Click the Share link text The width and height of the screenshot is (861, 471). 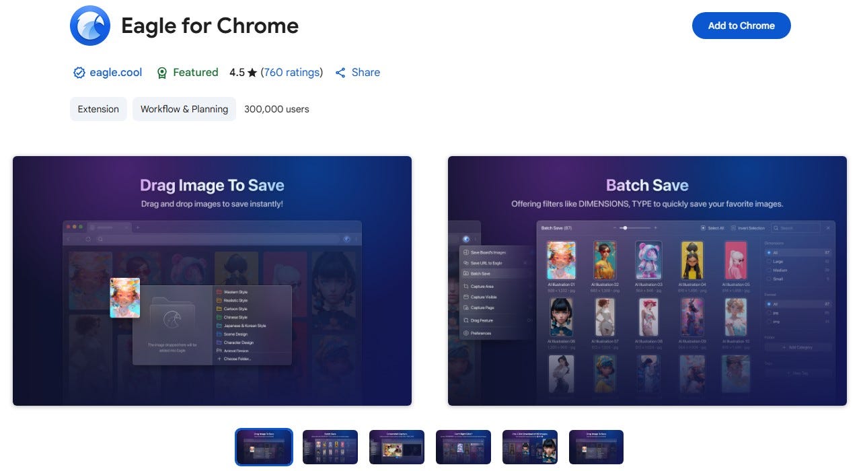[366, 73]
